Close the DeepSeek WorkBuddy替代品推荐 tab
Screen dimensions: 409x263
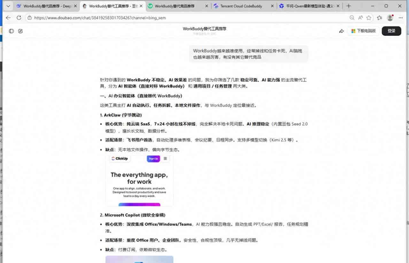(75, 6)
